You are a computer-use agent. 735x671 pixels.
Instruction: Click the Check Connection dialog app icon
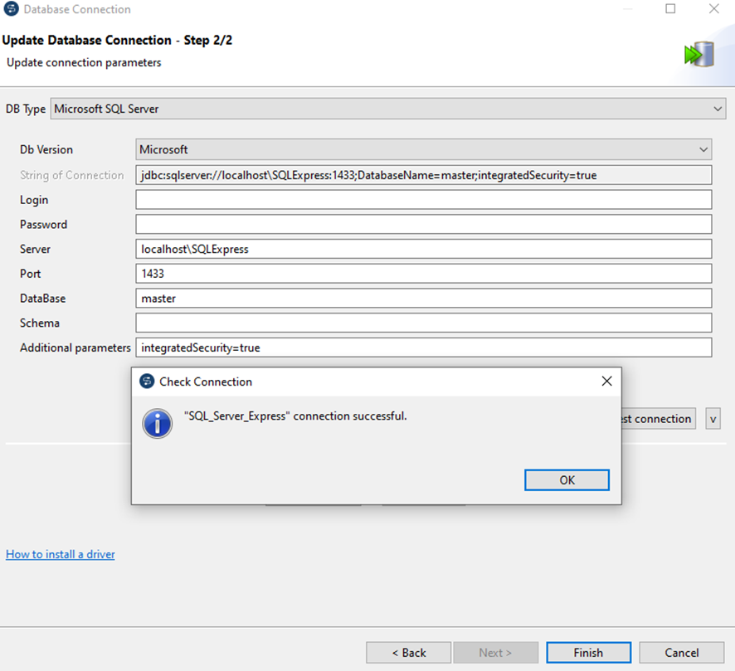coord(147,382)
